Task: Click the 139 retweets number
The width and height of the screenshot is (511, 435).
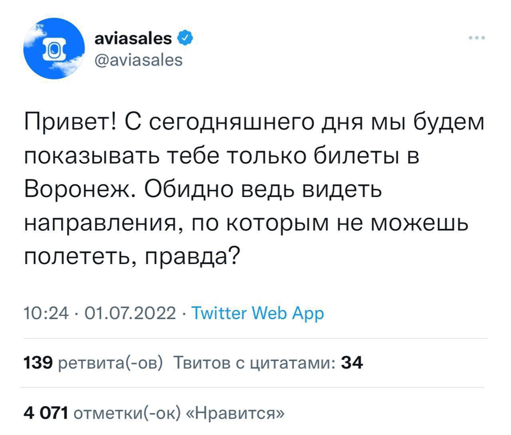Action: [x=39, y=363]
